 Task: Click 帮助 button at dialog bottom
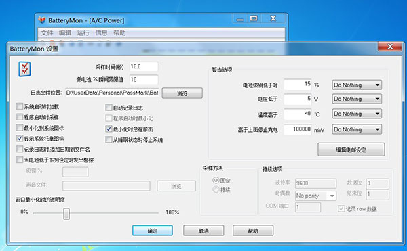pos(253,231)
